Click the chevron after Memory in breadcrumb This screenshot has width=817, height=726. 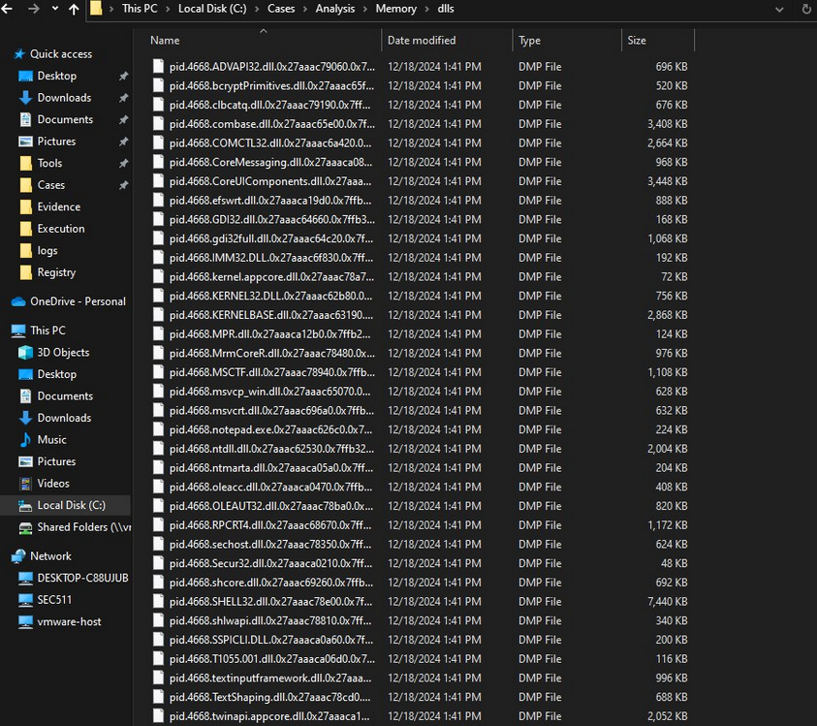tap(425, 9)
